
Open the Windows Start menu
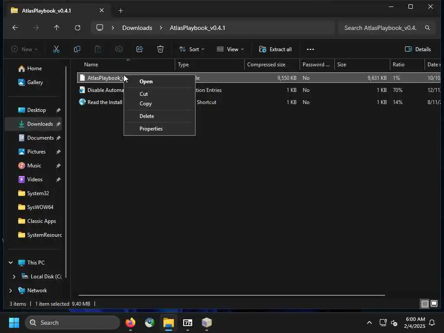(x=14, y=323)
